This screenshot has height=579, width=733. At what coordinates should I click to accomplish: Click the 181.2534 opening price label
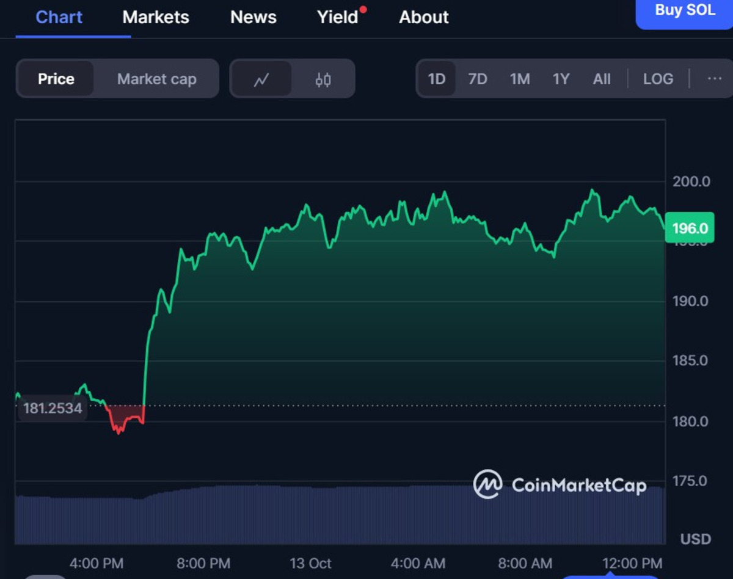point(53,408)
